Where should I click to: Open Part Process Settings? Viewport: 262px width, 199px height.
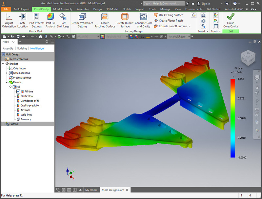tap(37, 20)
